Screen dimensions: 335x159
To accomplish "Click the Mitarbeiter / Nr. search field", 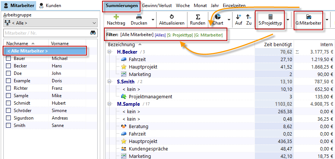I will (x=45, y=33).
